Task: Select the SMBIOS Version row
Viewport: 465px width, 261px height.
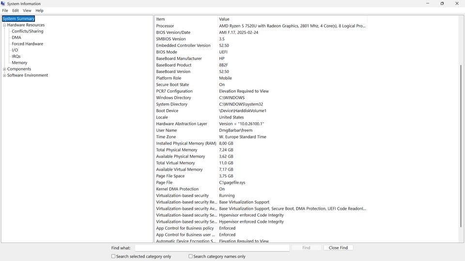Action: tap(261, 39)
